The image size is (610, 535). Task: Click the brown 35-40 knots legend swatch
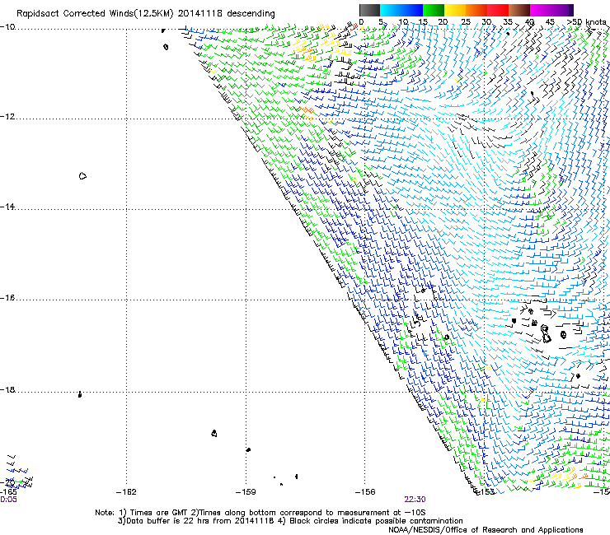tap(519, 10)
